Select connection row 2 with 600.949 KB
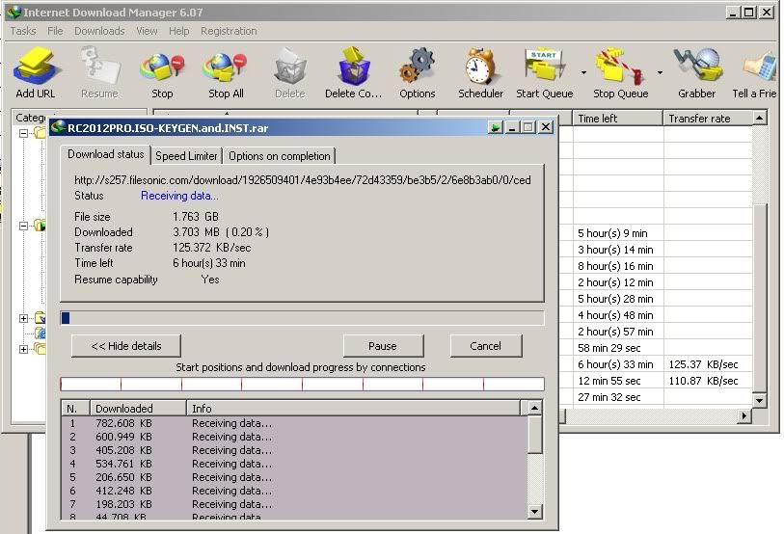This screenshot has height=534, width=784. click(x=294, y=437)
